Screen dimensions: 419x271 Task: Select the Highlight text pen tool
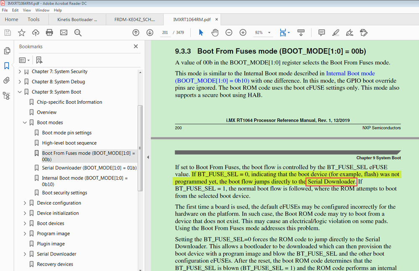pos(336,33)
